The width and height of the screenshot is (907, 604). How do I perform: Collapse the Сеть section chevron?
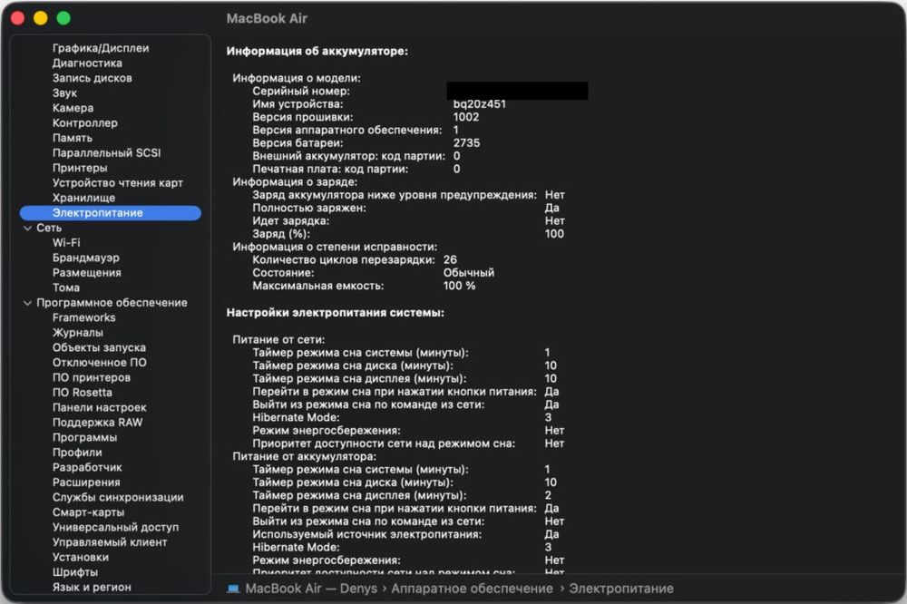(x=27, y=229)
